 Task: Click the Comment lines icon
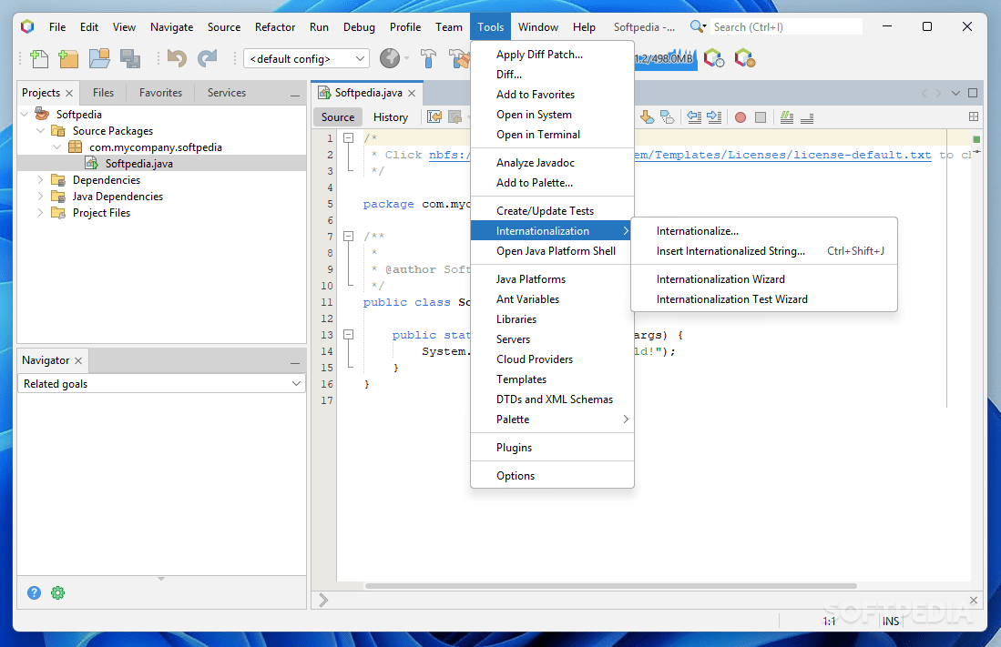coord(787,116)
